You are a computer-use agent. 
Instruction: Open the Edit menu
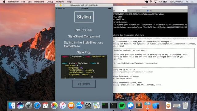(30, 2)
